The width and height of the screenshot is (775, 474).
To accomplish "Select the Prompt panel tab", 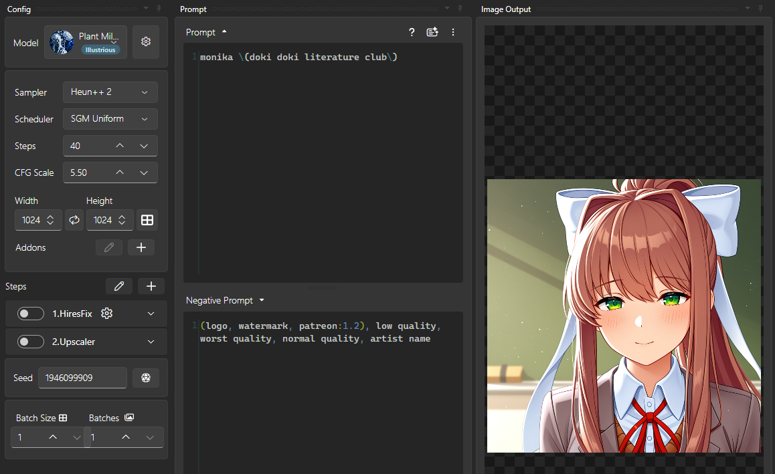I will [193, 9].
